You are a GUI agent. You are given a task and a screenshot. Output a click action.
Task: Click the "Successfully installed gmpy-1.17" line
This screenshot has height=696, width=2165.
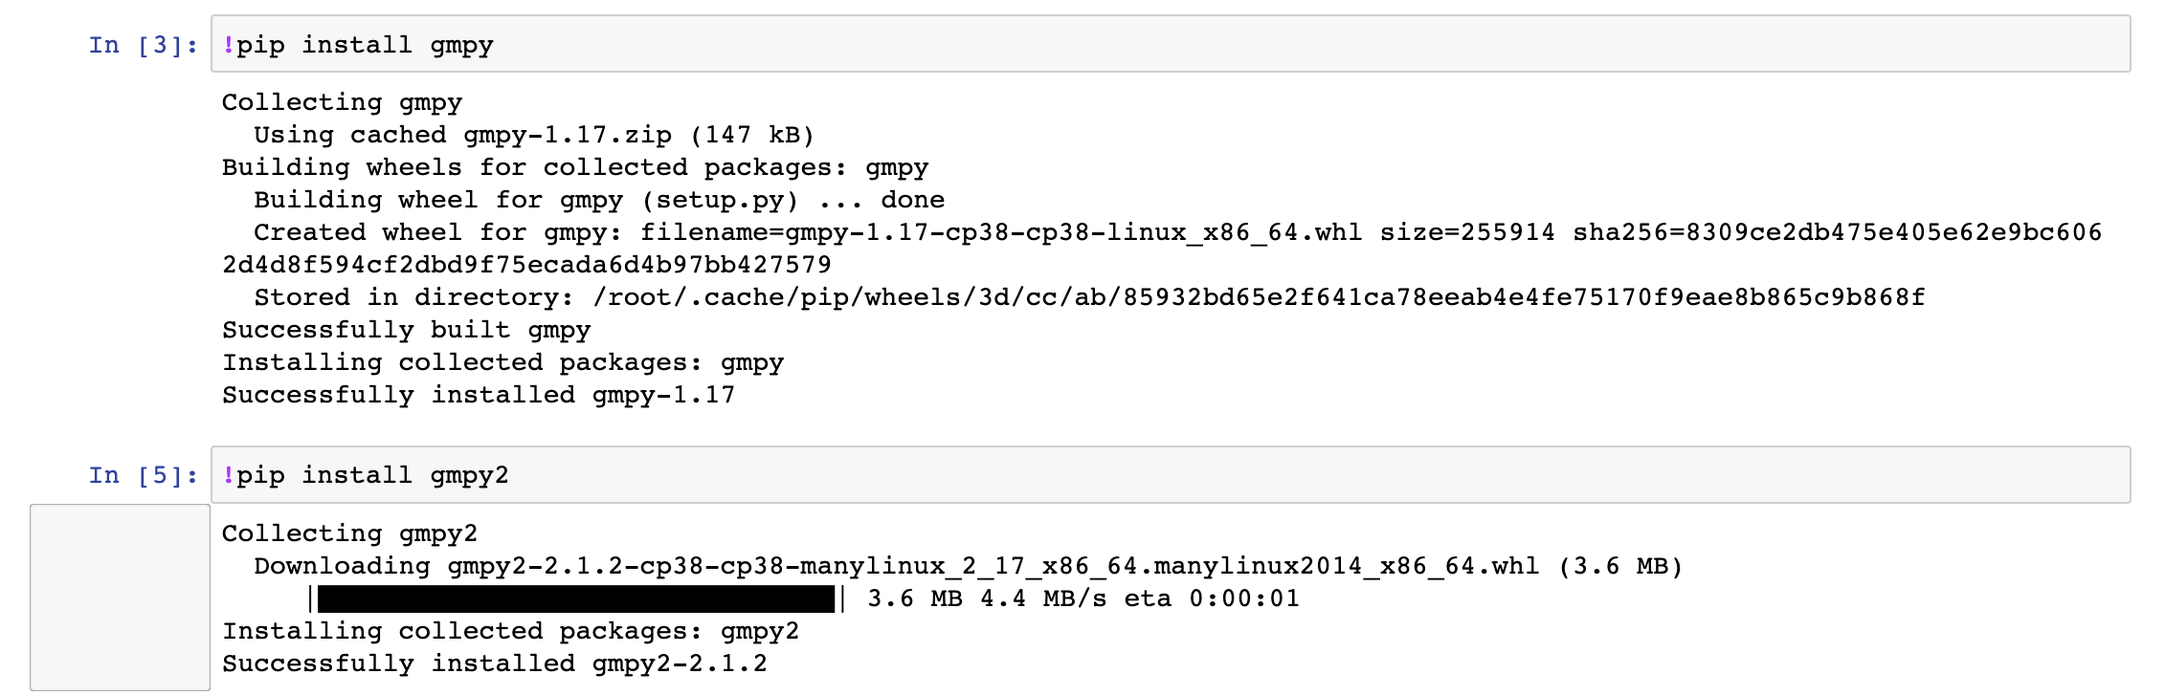pos(479,395)
